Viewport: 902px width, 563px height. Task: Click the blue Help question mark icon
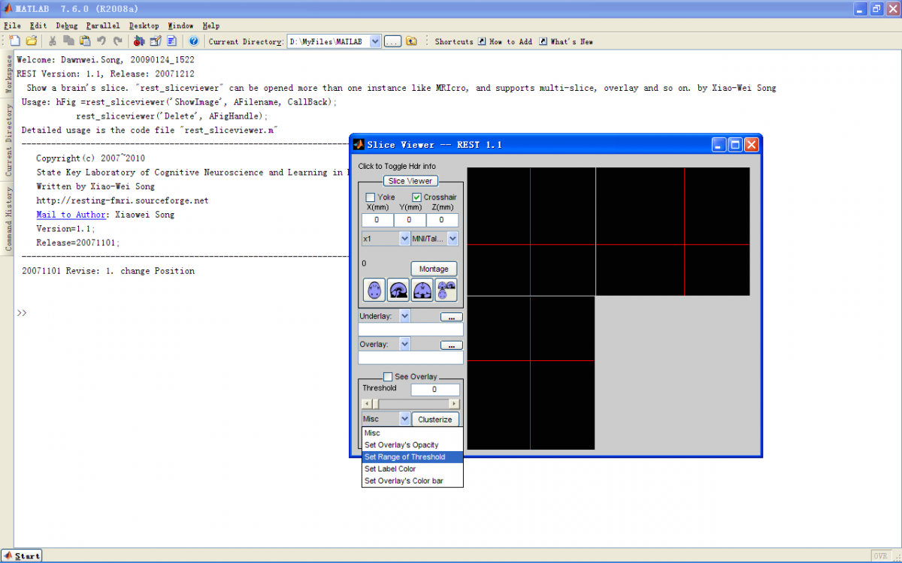(193, 41)
